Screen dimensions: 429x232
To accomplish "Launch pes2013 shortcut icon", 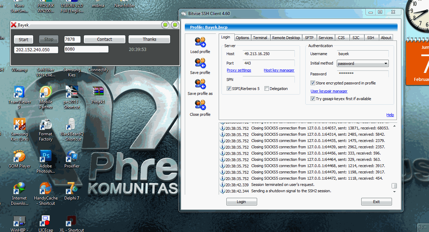I will (72, 92).
